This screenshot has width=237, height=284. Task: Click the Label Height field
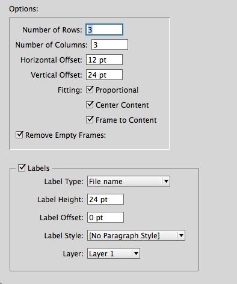(x=105, y=199)
